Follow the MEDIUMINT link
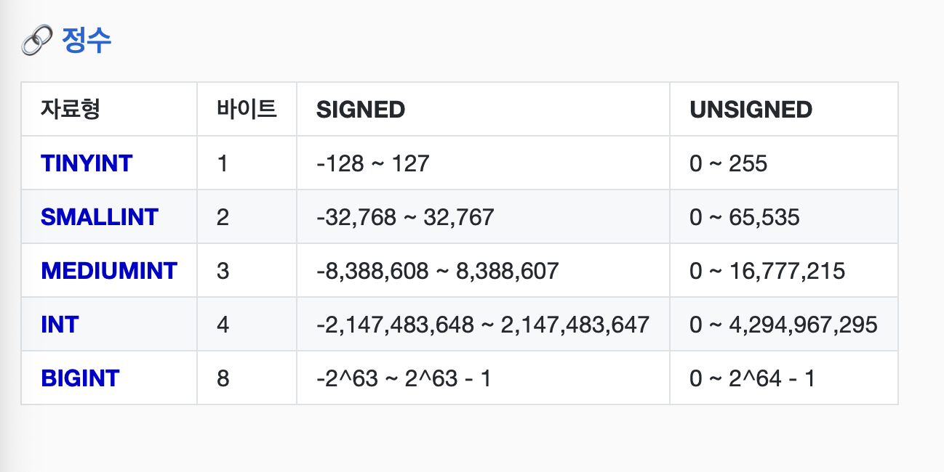 (109, 271)
